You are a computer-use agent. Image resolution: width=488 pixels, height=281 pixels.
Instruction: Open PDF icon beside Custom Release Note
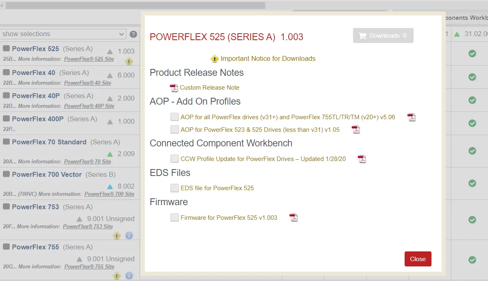pyautogui.click(x=174, y=88)
